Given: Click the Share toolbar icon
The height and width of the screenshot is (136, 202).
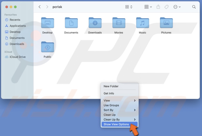Looking at the screenshot, I should point(158,7).
